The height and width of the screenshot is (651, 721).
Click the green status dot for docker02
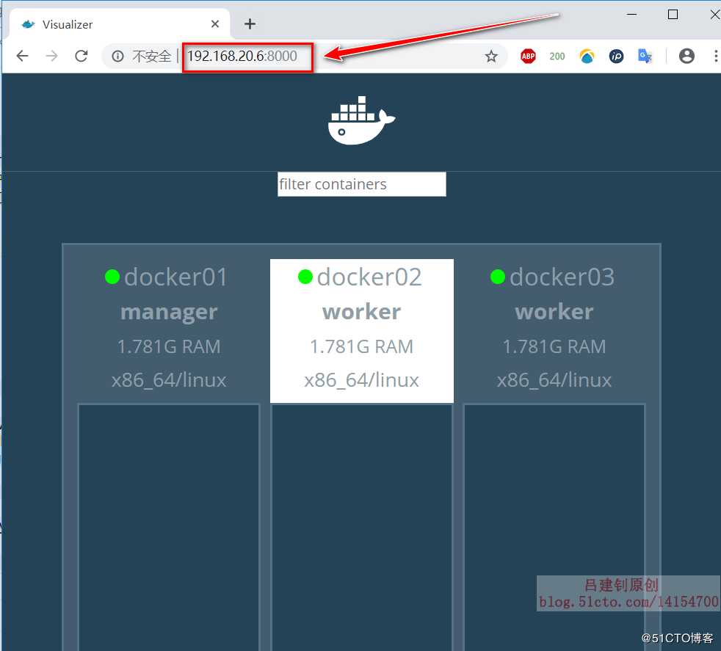tap(305, 277)
